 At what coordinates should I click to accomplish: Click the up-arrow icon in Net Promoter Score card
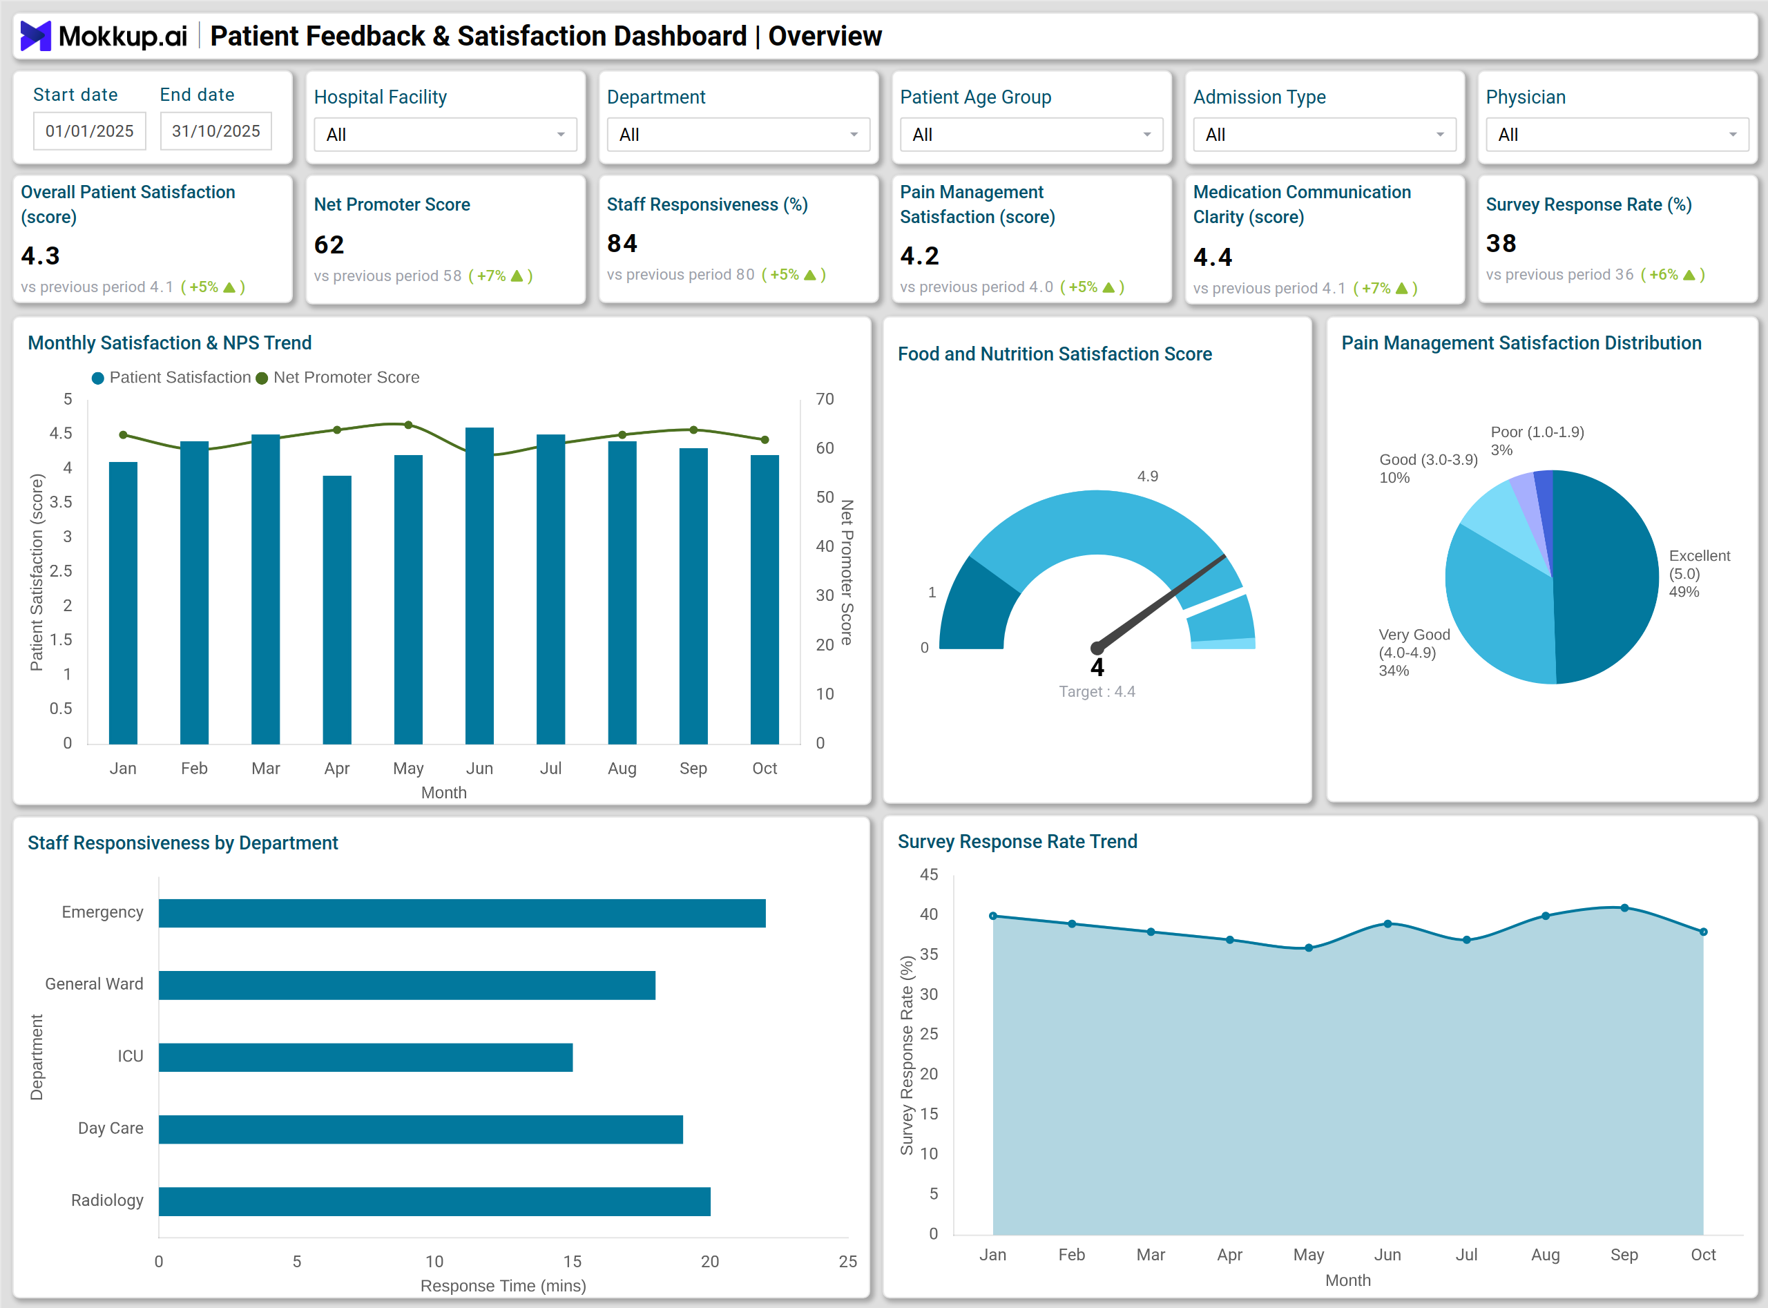[x=517, y=276]
